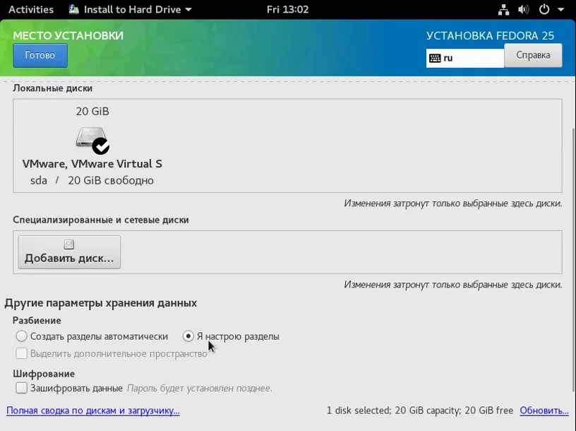
Task: Select the VMware Virtual S disk icon
Action: [92, 139]
